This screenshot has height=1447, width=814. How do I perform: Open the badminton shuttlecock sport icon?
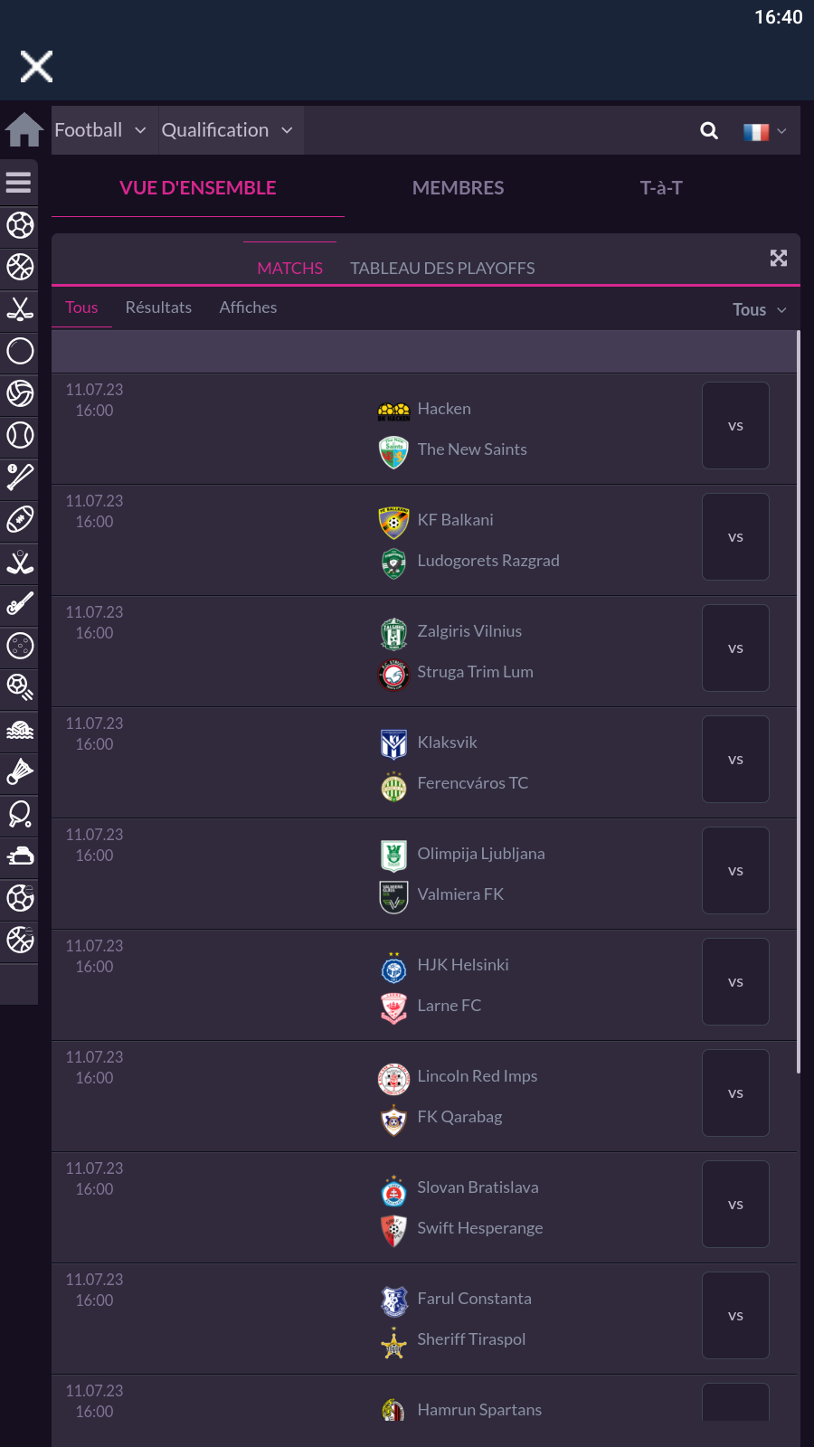pos(20,772)
